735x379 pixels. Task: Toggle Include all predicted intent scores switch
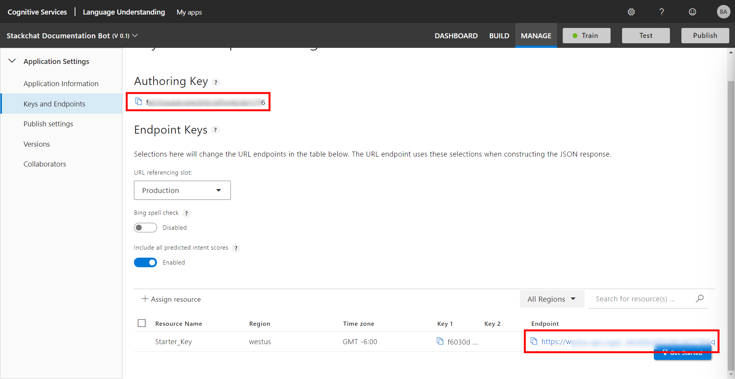pos(145,262)
